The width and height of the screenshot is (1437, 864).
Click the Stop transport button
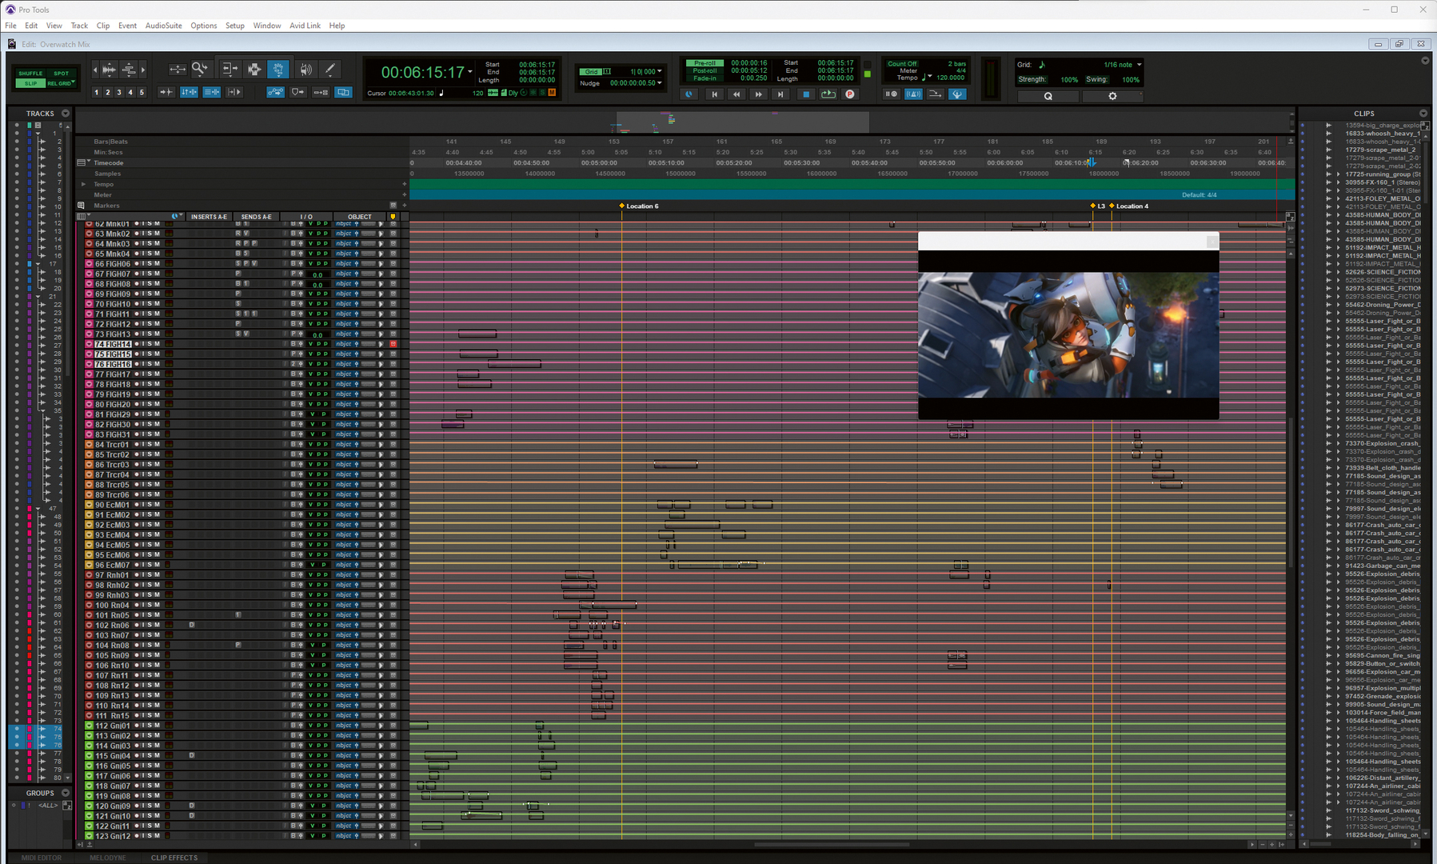click(x=805, y=94)
